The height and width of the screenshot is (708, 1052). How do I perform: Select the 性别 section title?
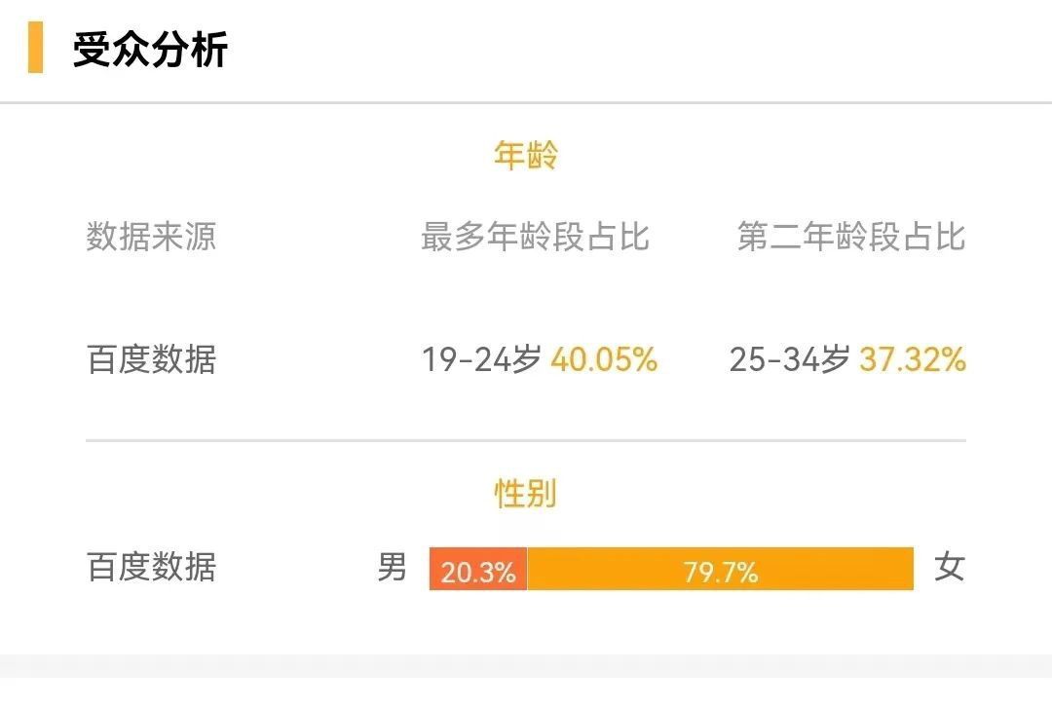[x=525, y=494]
